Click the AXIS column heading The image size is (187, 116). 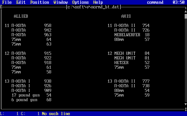(126, 16)
